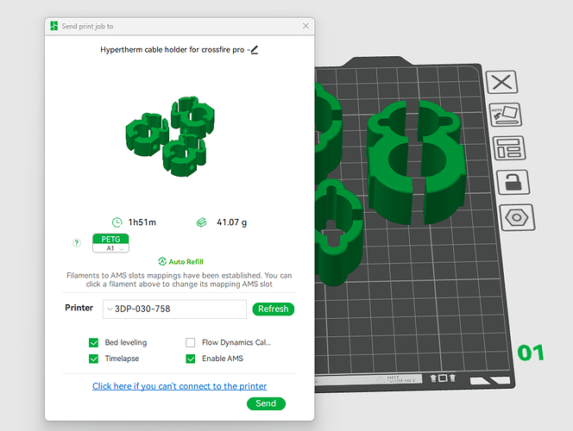Edit the print job name pencil icon
The image size is (573, 431).
pos(255,50)
